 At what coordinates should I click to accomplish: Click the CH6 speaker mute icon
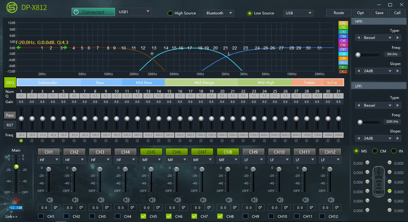[x=177, y=200]
